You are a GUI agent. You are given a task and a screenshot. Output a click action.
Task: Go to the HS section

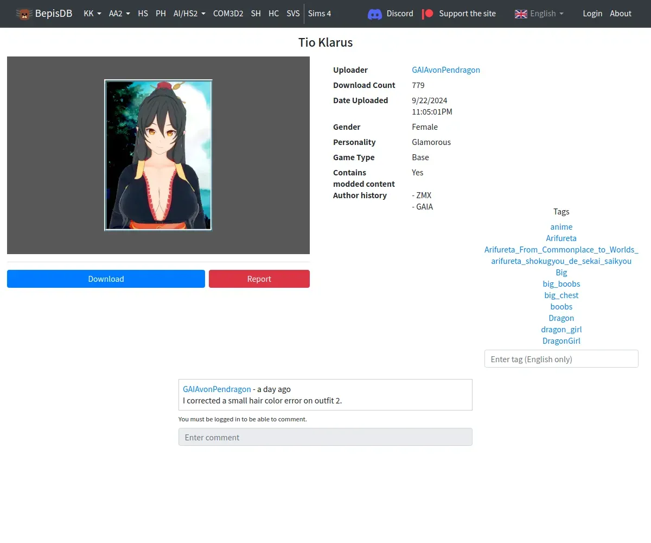point(143,14)
